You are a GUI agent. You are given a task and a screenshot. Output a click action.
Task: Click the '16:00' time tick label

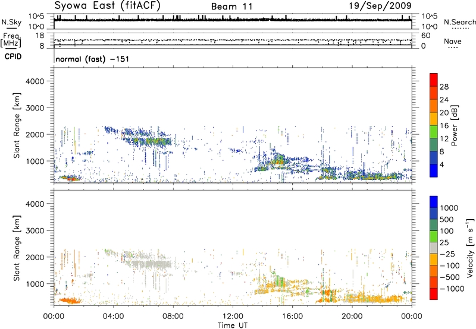click(x=292, y=317)
